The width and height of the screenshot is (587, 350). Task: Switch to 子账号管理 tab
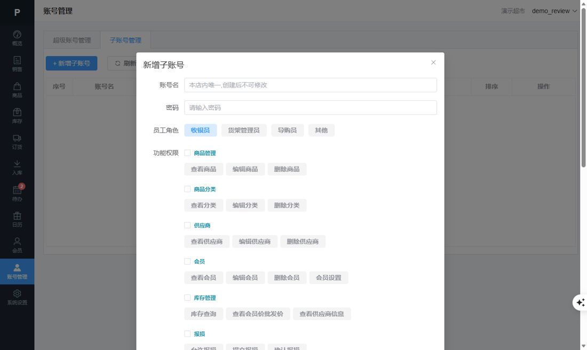click(x=125, y=40)
